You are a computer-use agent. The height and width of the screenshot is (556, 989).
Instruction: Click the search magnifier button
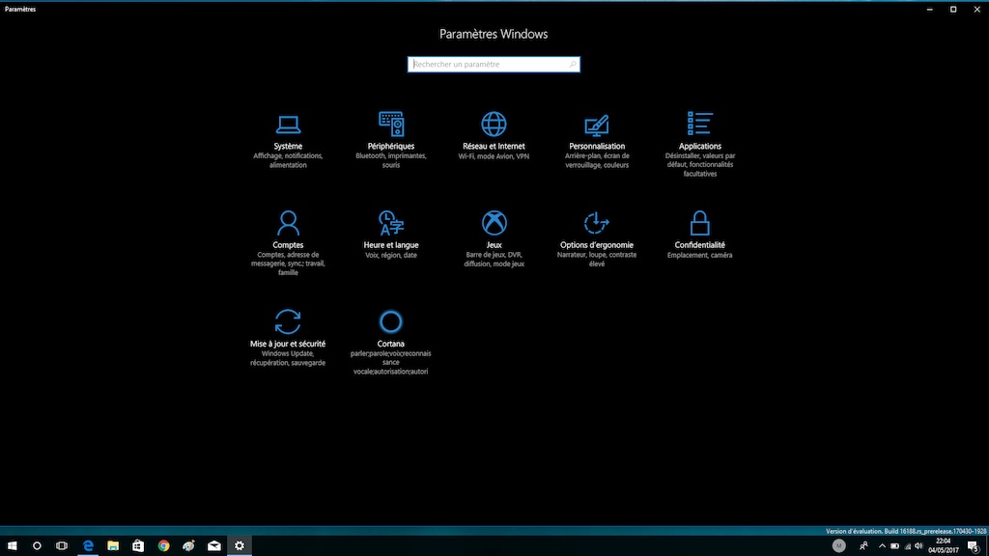coord(573,65)
